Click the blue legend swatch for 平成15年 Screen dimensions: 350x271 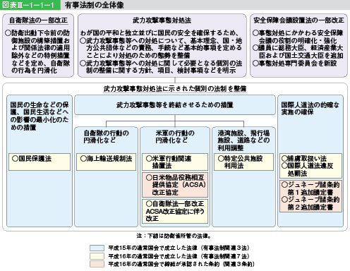tap(97, 248)
